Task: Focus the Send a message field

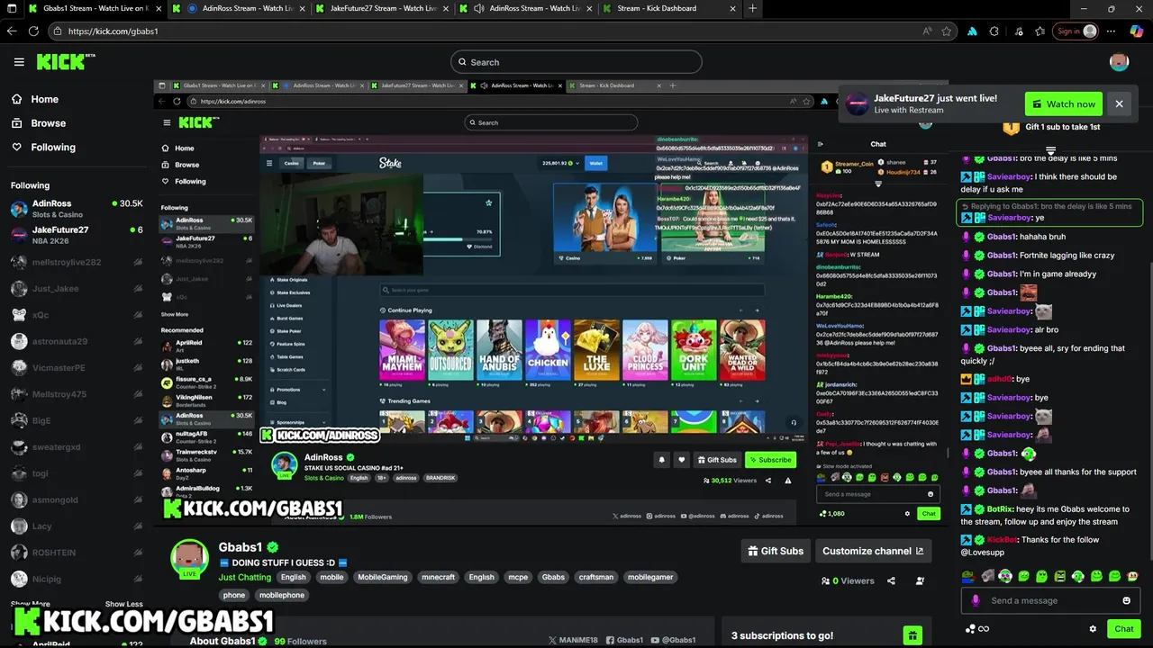Action: (1050, 600)
